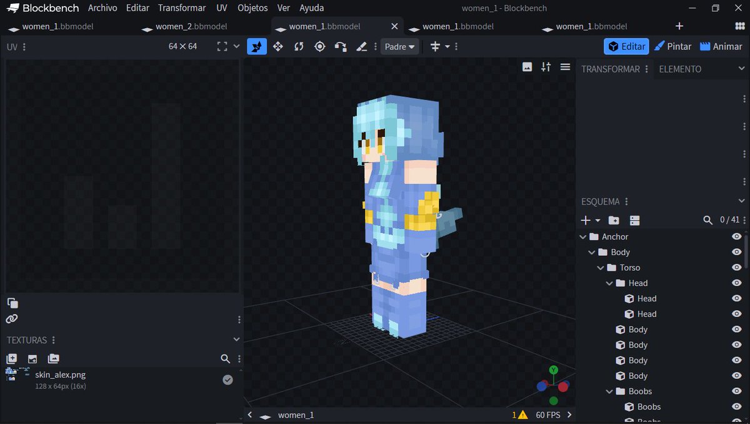Click the saved checkmark on skin_alex.png
This screenshot has width=750, height=424.
click(x=227, y=380)
